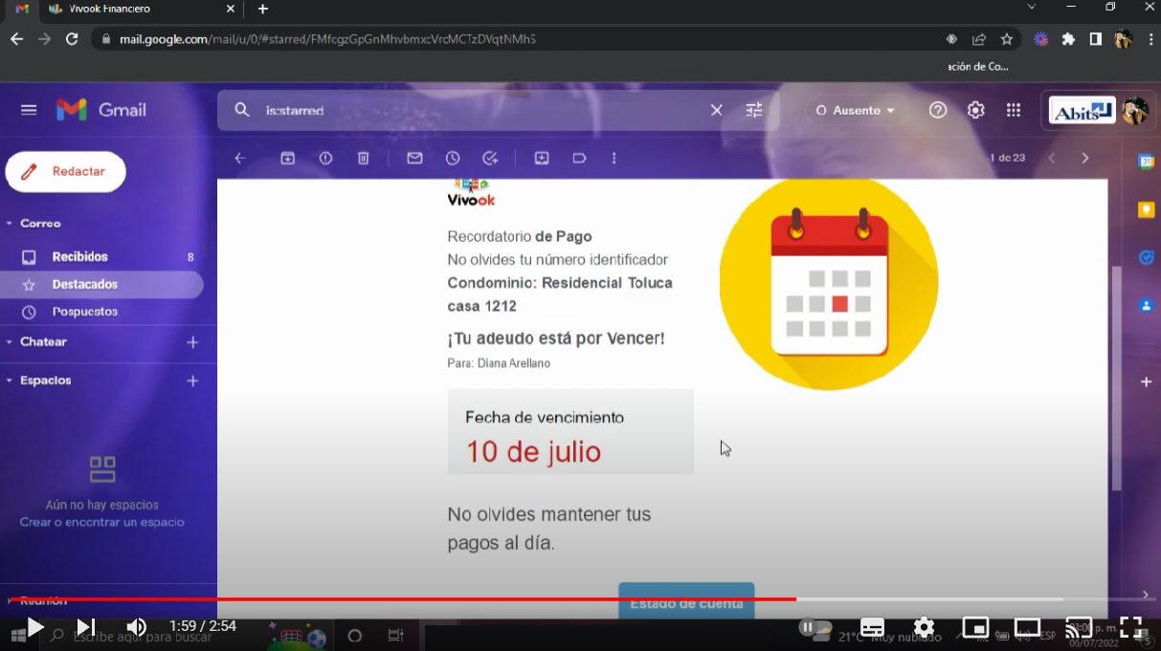This screenshot has height=651, width=1161.
Task: Collapse the Correo section
Action: 10,224
